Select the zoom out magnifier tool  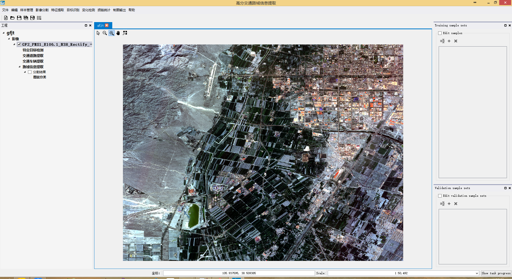click(105, 33)
